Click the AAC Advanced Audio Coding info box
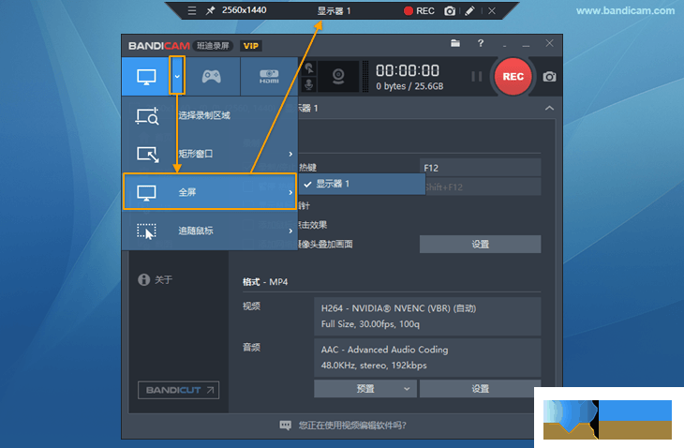Image resolution: width=684 pixels, height=448 pixels. coord(427,358)
